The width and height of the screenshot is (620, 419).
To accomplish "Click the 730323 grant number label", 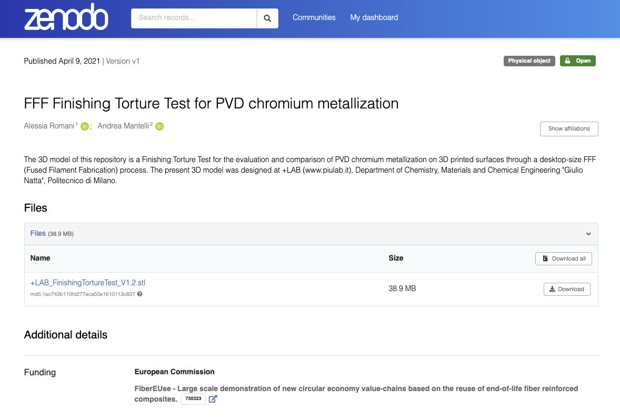I will [193, 399].
